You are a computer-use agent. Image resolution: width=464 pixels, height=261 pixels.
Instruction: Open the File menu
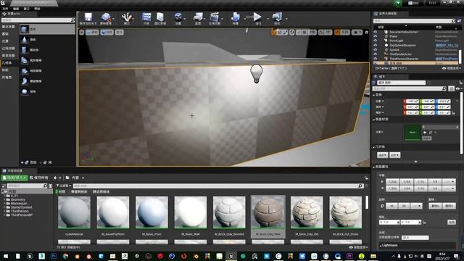pyautogui.click(x=5, y=9)
